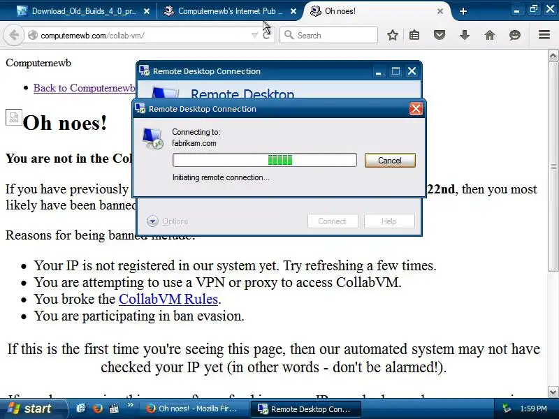559x419 pixels.
Task: Bookmark this page with the star icon
Action: coord(393,35)
